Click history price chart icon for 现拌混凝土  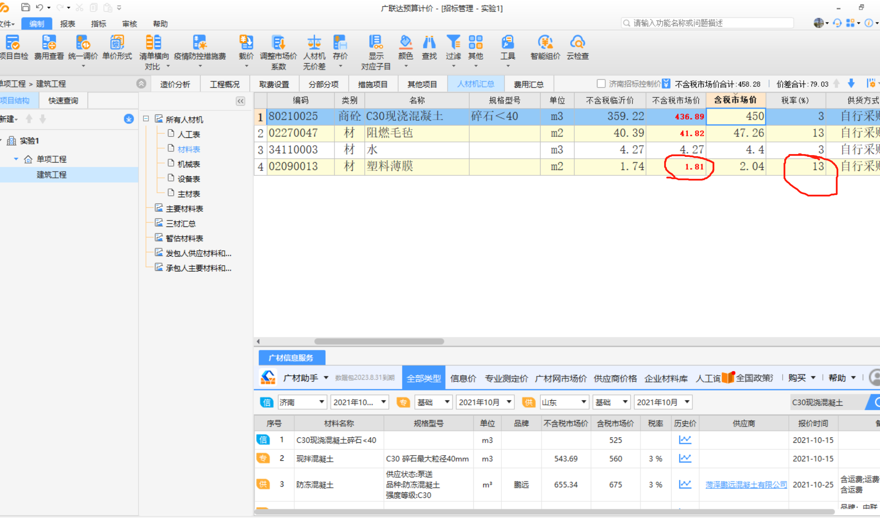685,458
